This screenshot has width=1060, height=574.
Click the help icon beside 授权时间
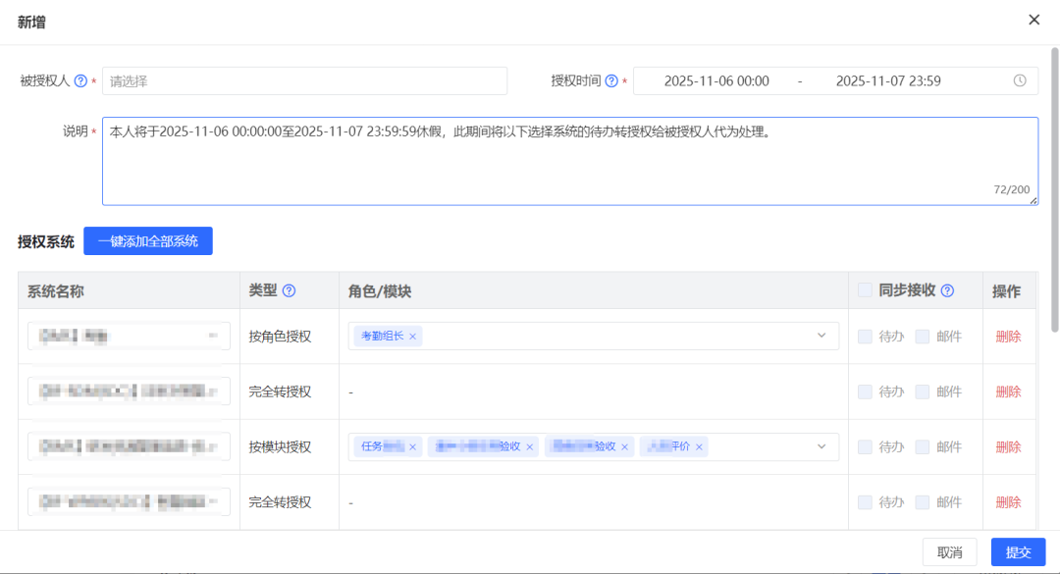(611, 81)
